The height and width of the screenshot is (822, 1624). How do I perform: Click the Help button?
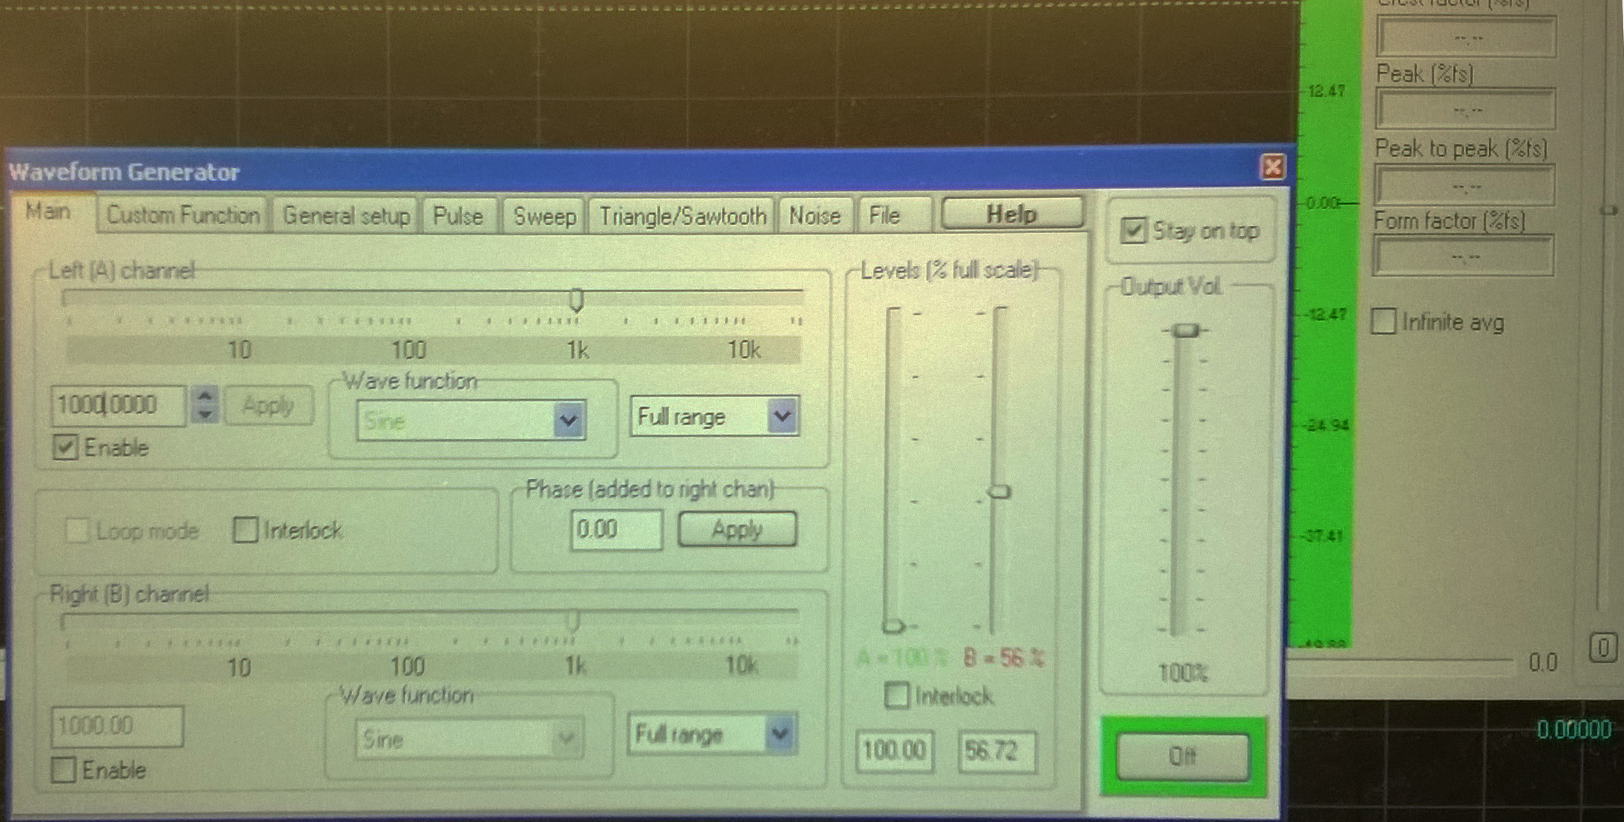[1011, 214]
